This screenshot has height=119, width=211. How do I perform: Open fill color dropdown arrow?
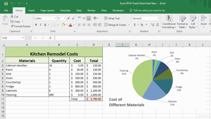point(67,25)
